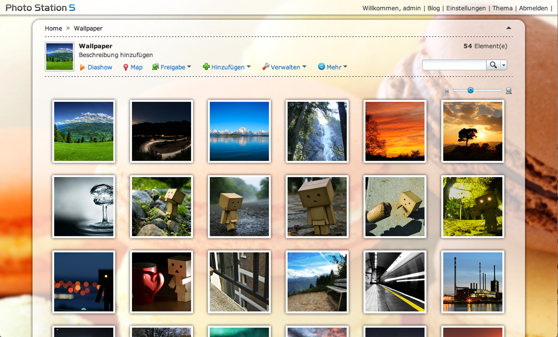Screen dimensions: 558x337
Task: Click Abmelden to log out
Action: point(533,8)
